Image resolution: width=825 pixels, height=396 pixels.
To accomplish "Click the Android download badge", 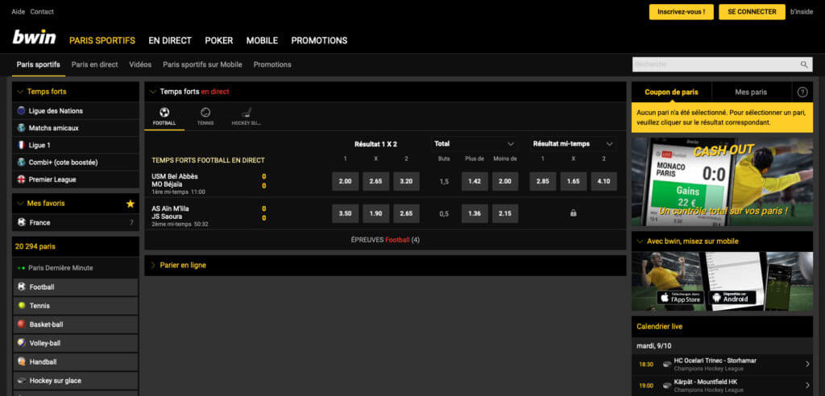I will 731,298.
